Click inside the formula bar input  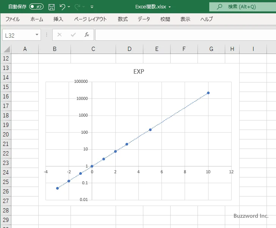click(185, 35)
